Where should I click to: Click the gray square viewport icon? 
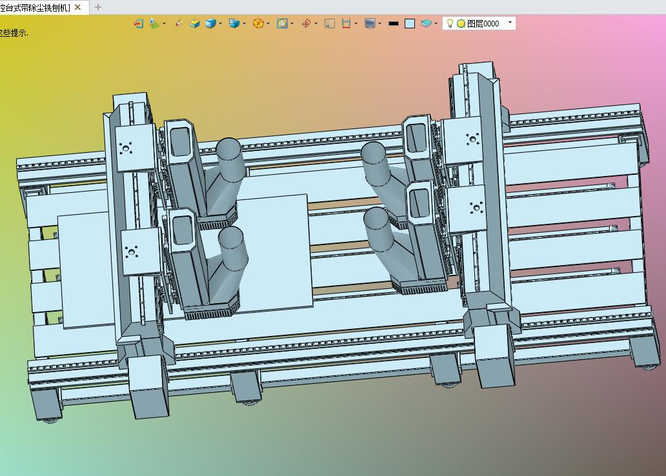tap(330, 23)
